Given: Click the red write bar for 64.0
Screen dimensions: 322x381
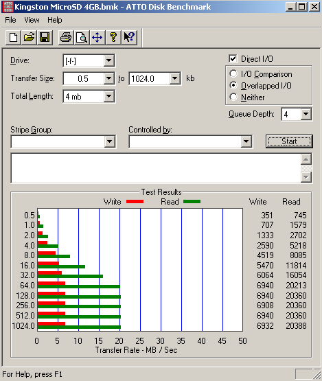Looking at the screenshot, I should pyautogui.click(x=51, y=283).
